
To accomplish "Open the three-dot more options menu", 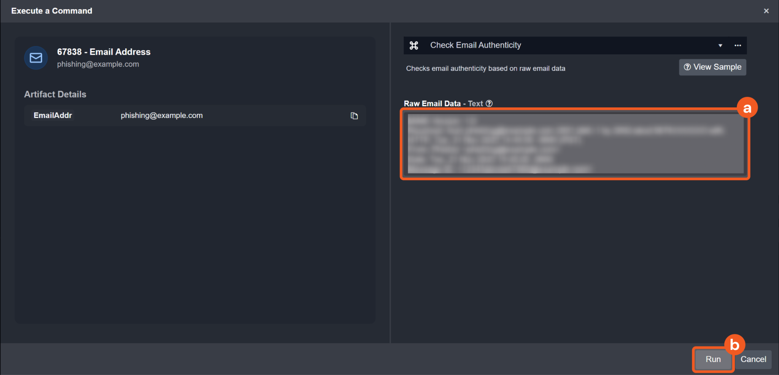I will (738, 46).
